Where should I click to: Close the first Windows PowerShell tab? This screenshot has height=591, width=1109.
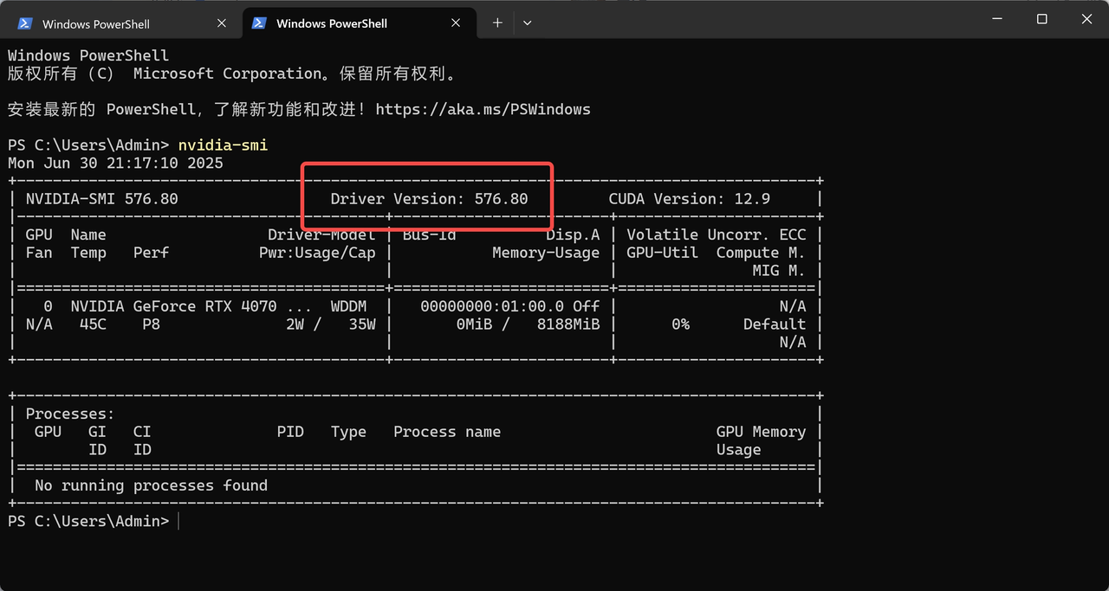[x=222, y=23]
